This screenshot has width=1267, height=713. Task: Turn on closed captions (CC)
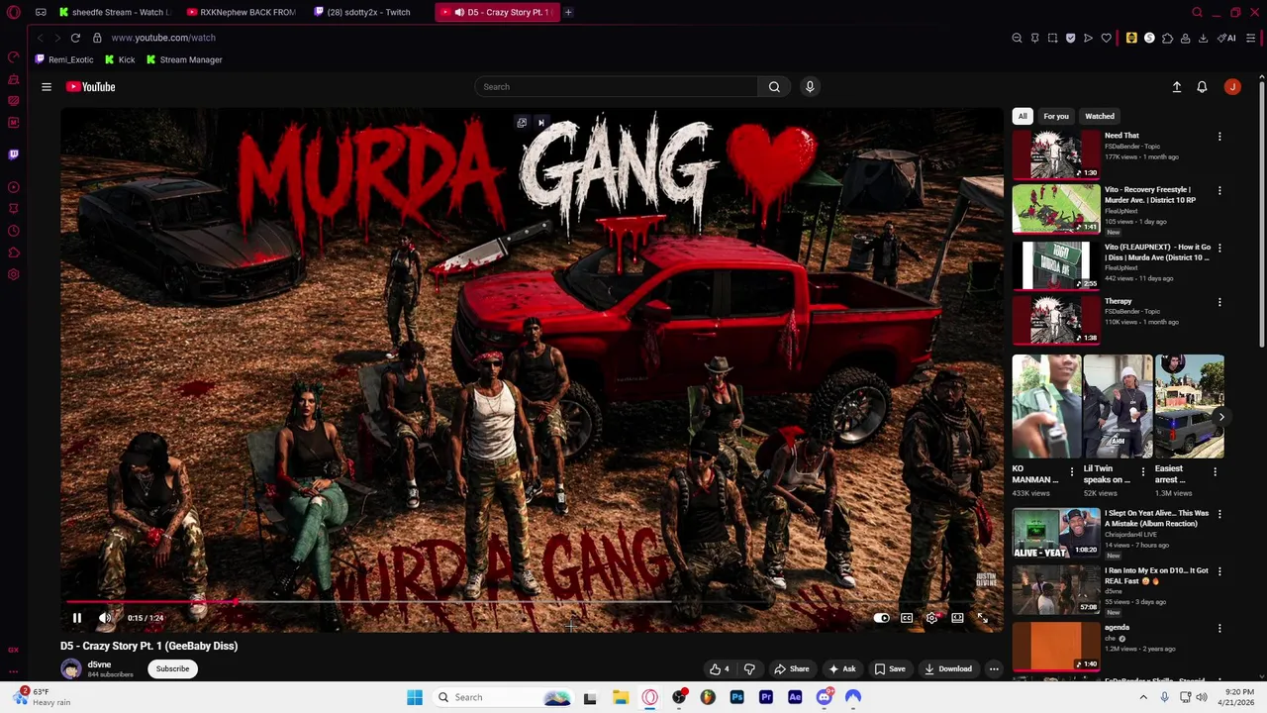click(907, 618)
